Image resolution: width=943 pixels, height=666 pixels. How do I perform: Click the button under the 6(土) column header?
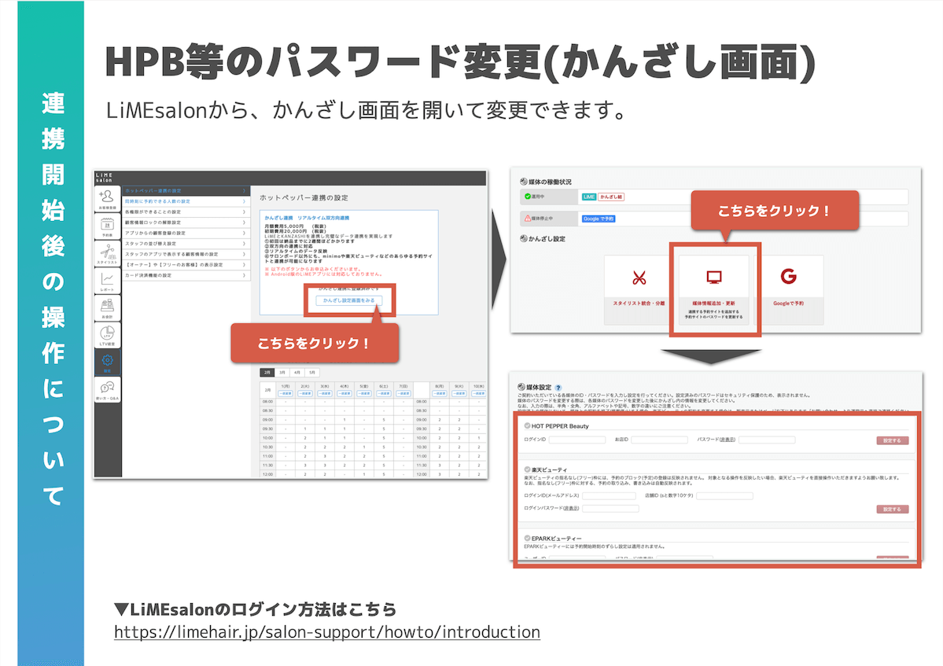tap(384, 394)
